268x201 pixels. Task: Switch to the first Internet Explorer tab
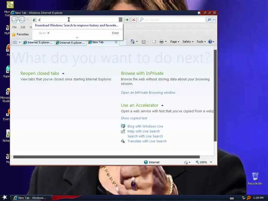click(38, 42)
